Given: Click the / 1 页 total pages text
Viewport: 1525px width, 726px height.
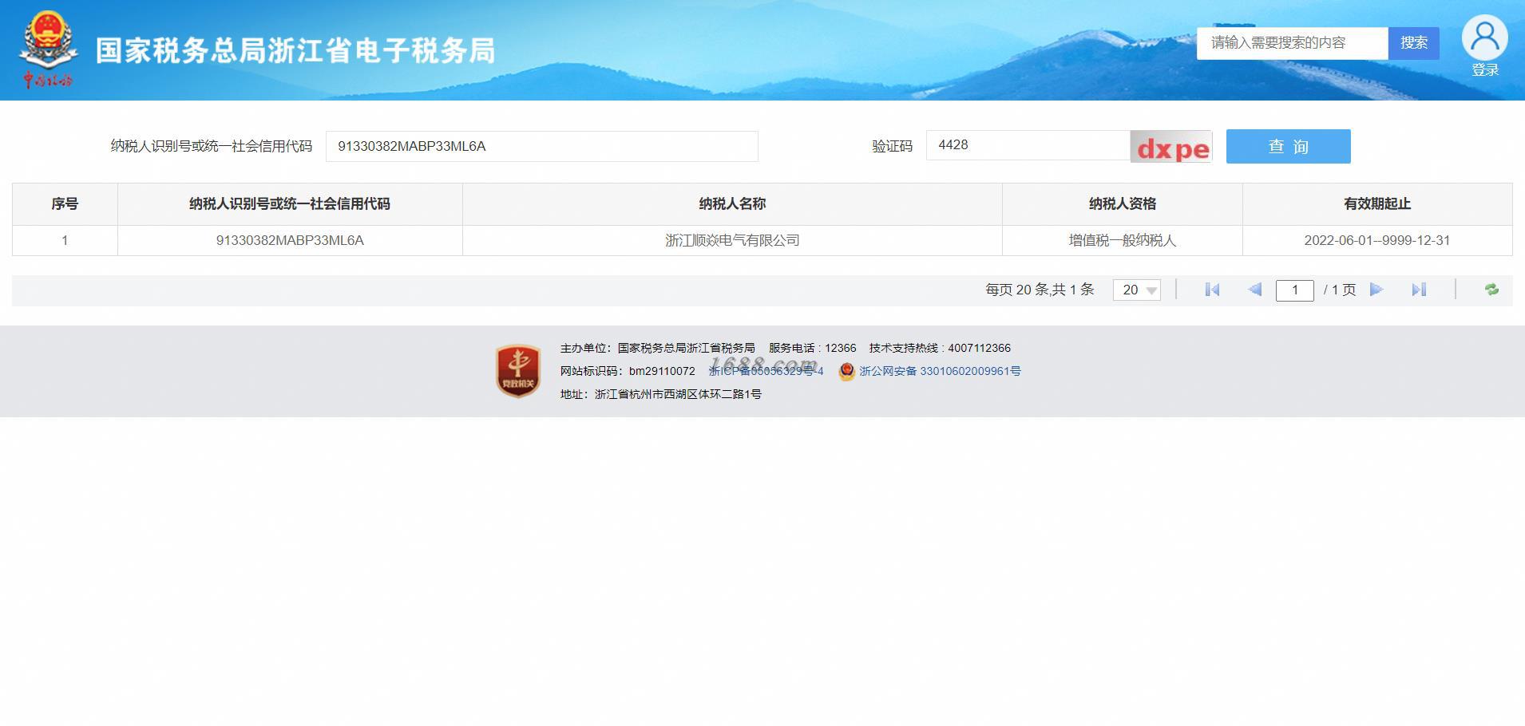Looking at the screenshot, I should coord(1340,290).
